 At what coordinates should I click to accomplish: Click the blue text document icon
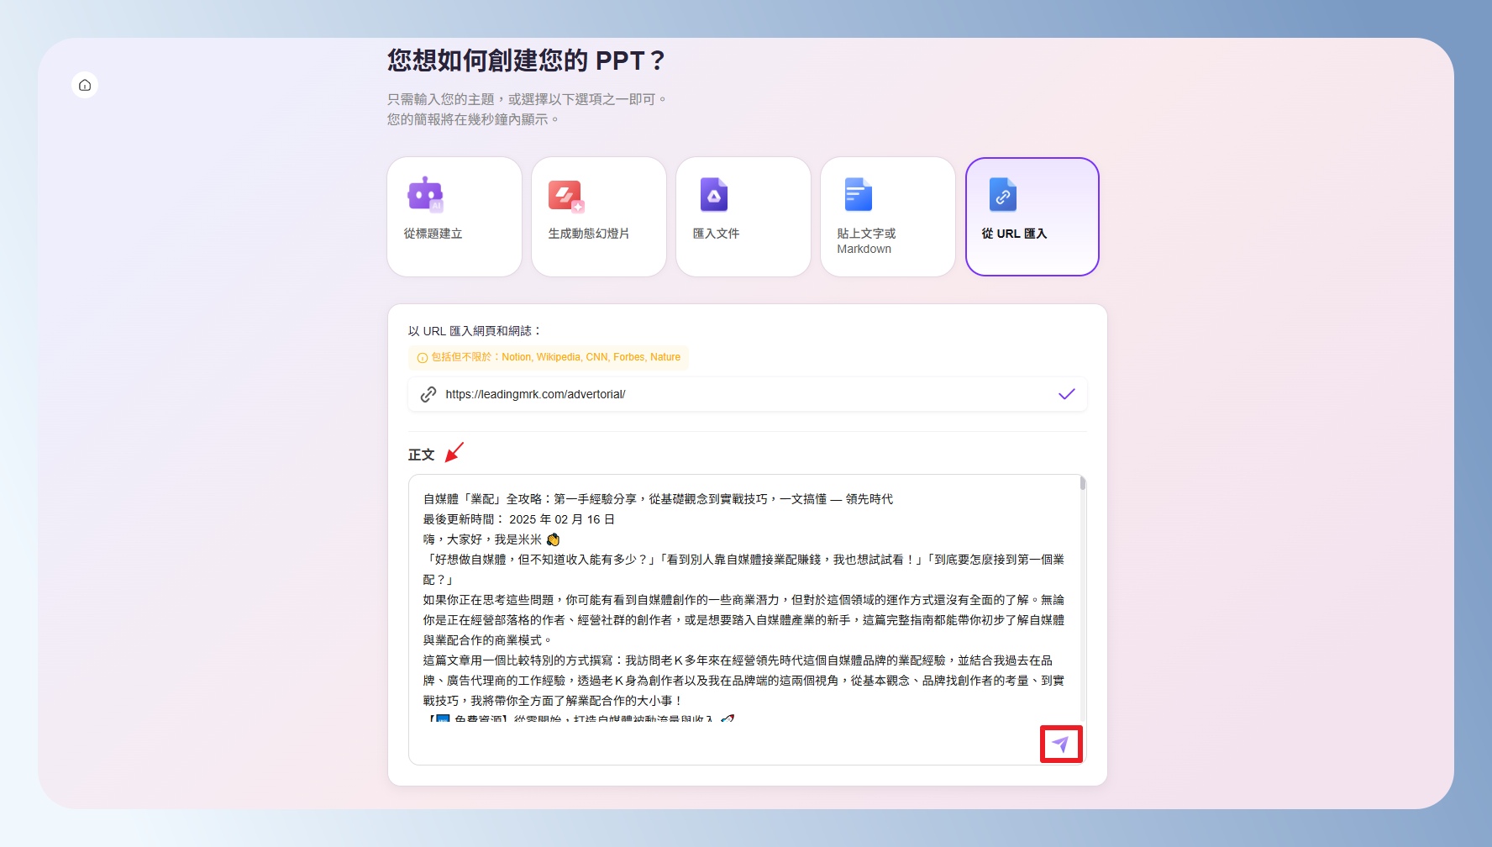pos(858,195)
